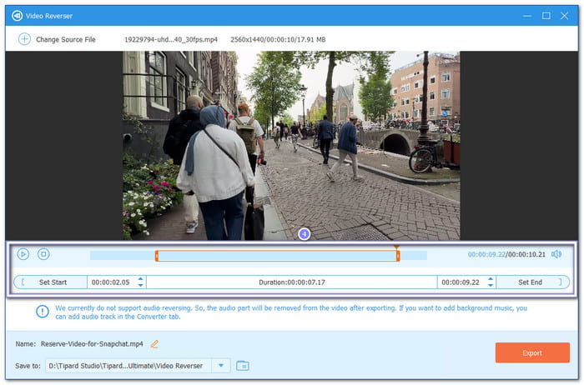Mute the volume speaker icon
Image resolution: width=584 pixels, height=385 pixels.
click(556, 254)
